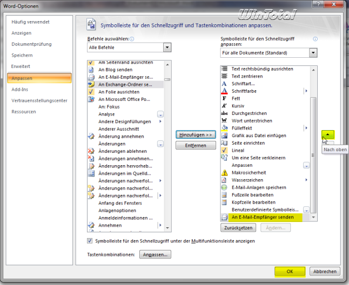Open the Vertrauensstellungscenter category
The width and height of the screenshot is (349, 285).
coord(39,100)
